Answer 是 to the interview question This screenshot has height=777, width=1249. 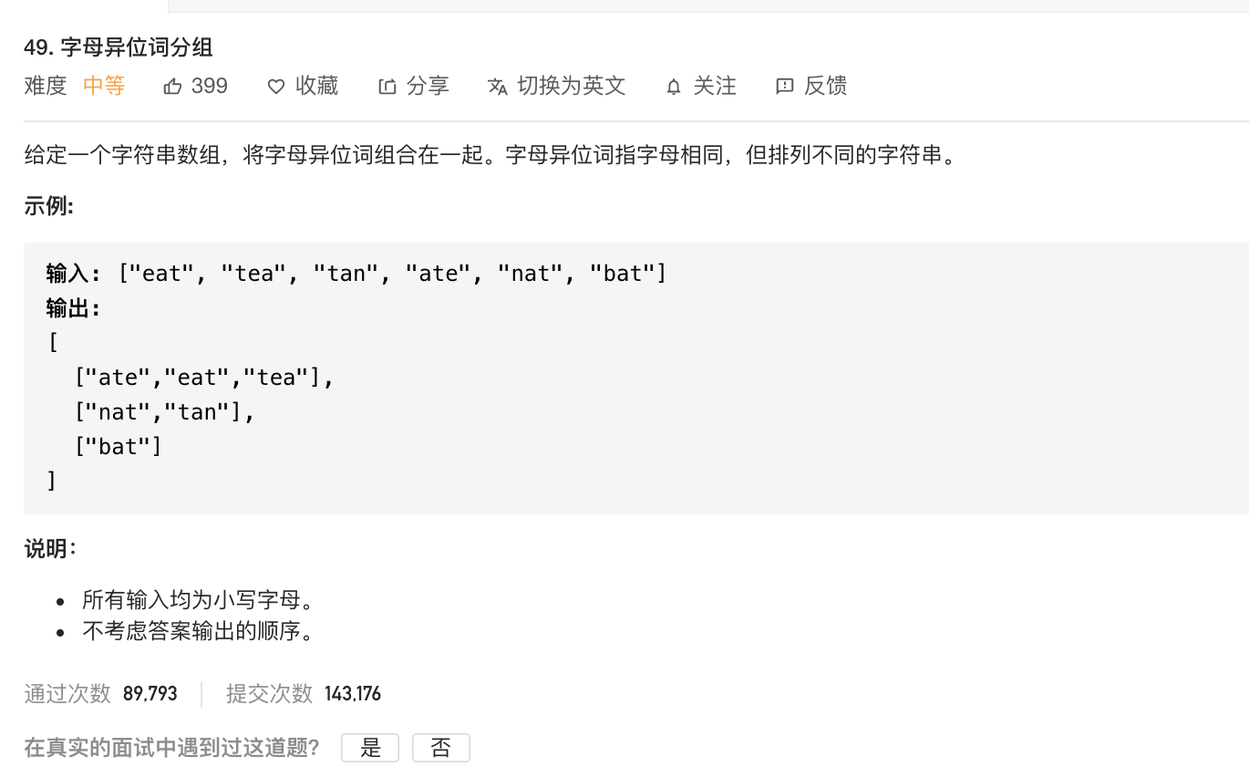[x=370, y=749]
